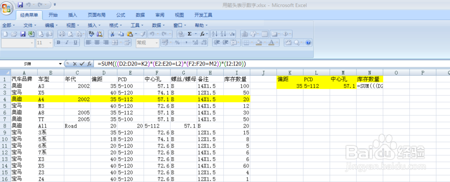Image resolution: width=450 pixels, height=182 pixels.
Task: Cut selection with scissors icon
Action: pyautogui.click(x=112, y=34)
